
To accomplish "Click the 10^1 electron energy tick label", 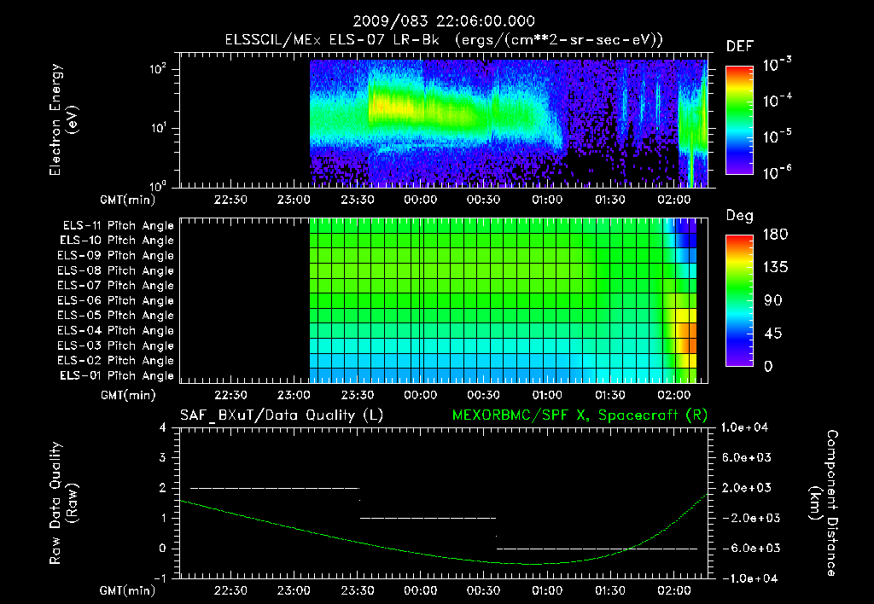I will pos(158,128).
